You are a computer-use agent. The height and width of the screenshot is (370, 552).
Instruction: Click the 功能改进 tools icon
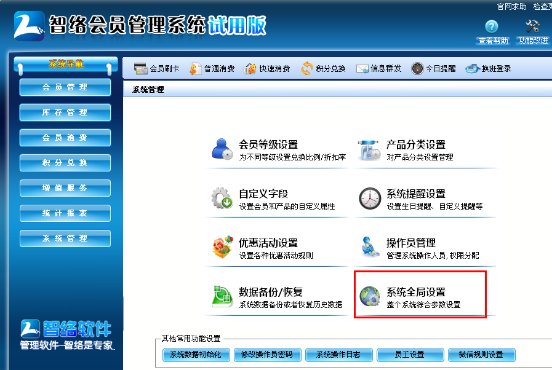[x=532, y=26]
